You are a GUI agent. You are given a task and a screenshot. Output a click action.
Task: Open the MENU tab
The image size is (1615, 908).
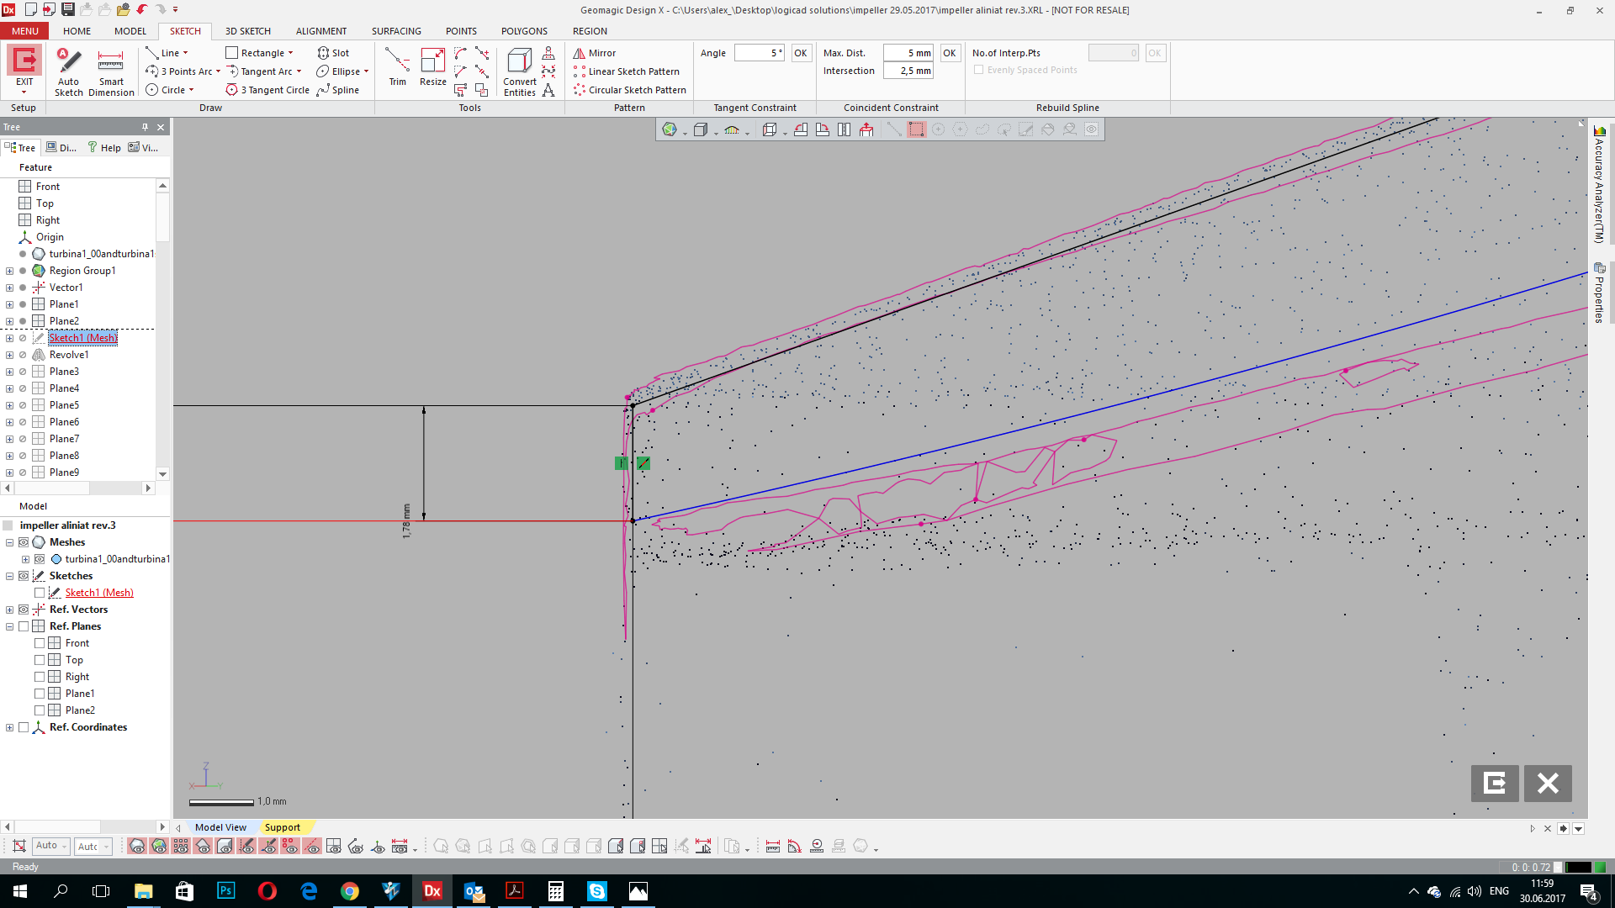click(x=24, y=31)
